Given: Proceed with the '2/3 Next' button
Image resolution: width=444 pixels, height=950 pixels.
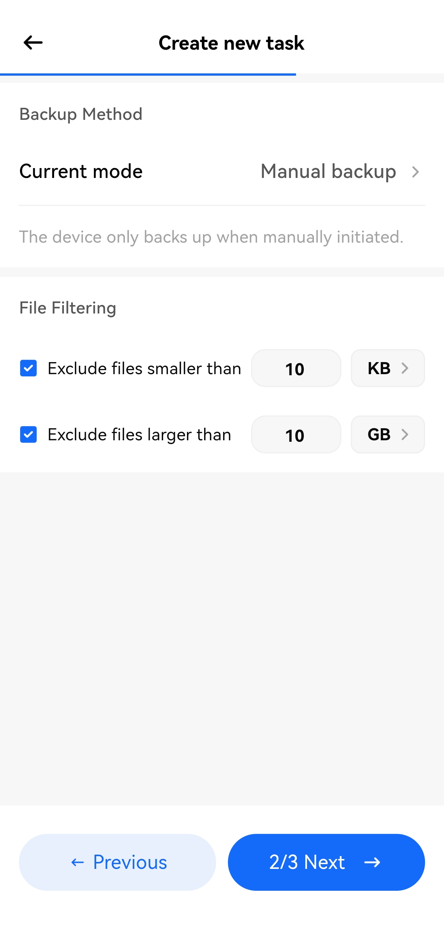Looking at the screenshot, I should pyautogui.click(x=326, y=862).
